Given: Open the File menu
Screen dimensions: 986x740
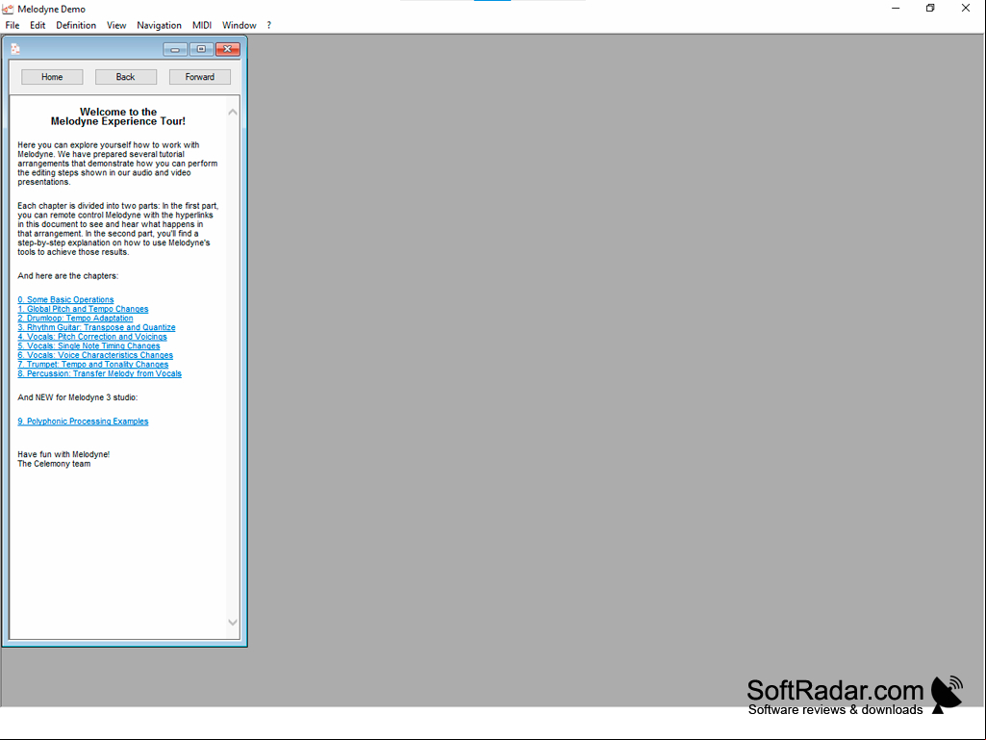Looking at the screenshot, I should pyautogui.click(x=13, y=25).
